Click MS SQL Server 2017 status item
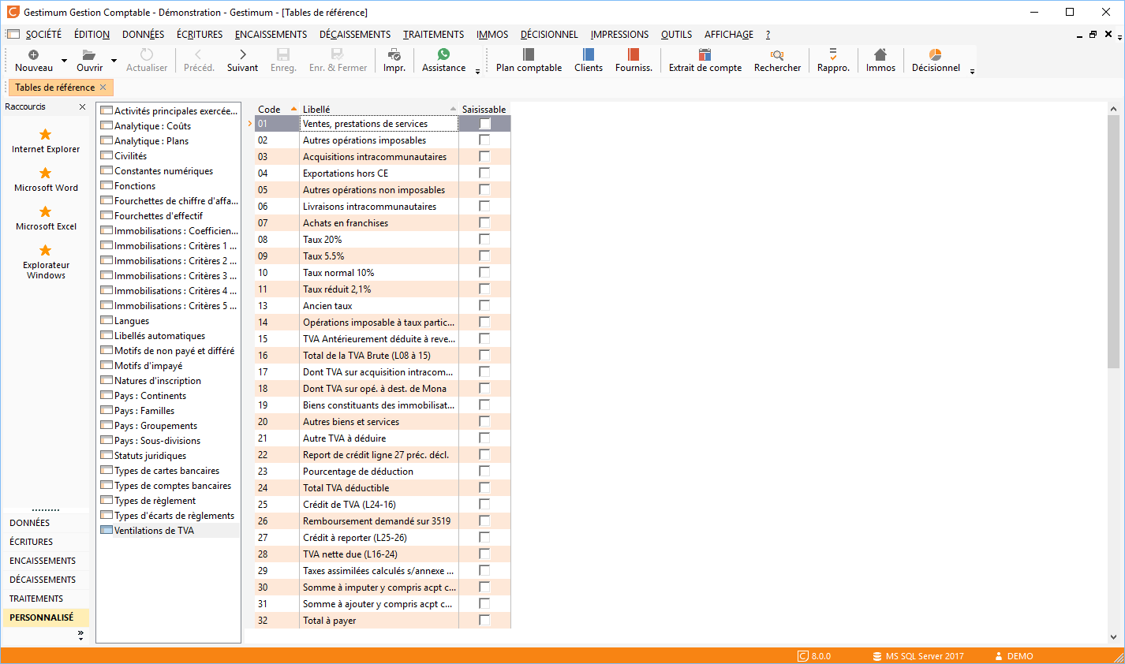Screen dimensions: 1125x664 918,656
